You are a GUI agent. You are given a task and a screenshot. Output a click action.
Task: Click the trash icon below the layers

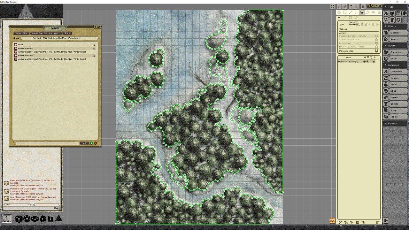[x=378, y=222]
